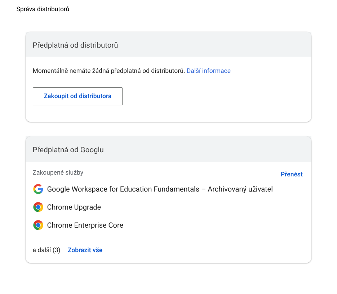The image size is (337, 294).
Task: Click the Chrome icon next to Chrome Enterprise Core
Action: click(38, 225)
